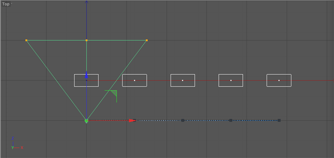Grab the solid blue Z-axis gizmo arrowhead
This screenshot has height=158, width=334.
87,75
